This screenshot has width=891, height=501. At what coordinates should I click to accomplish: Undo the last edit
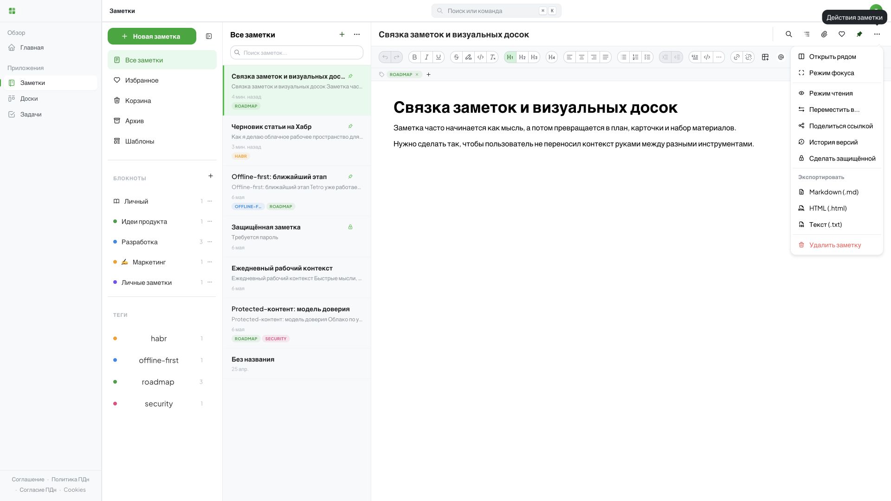point(385,57)
